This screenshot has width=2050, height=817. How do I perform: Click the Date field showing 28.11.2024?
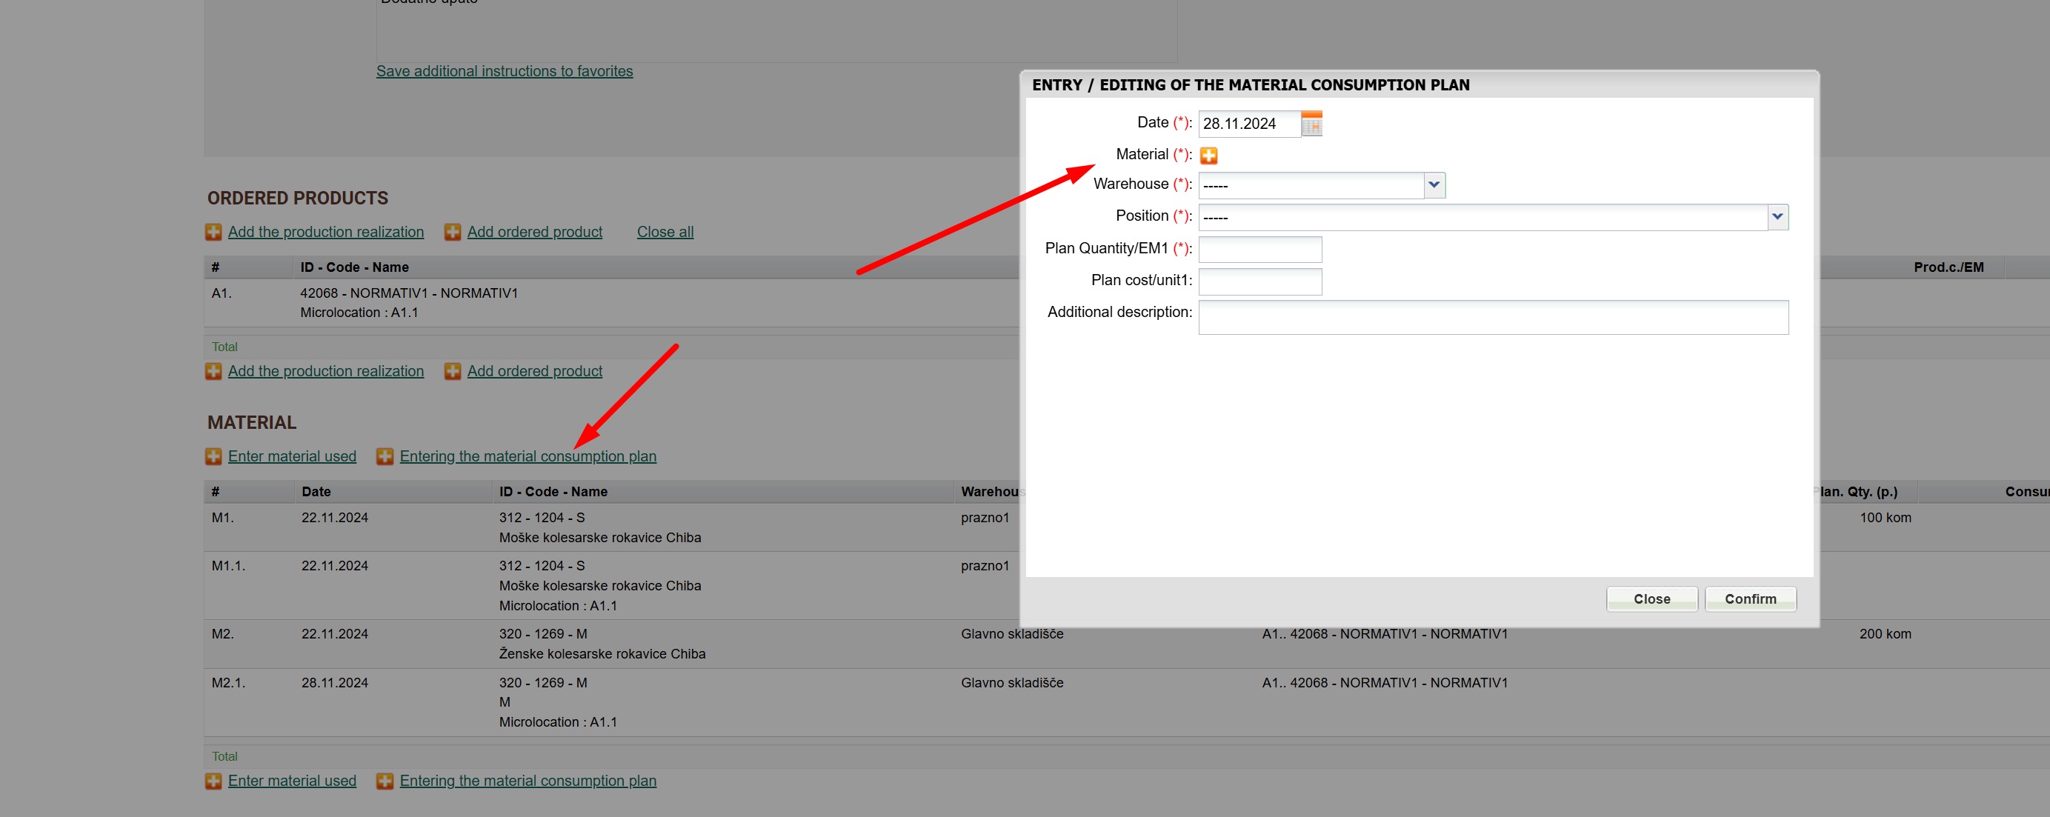pyautogui.click(x=1248, y=123)
